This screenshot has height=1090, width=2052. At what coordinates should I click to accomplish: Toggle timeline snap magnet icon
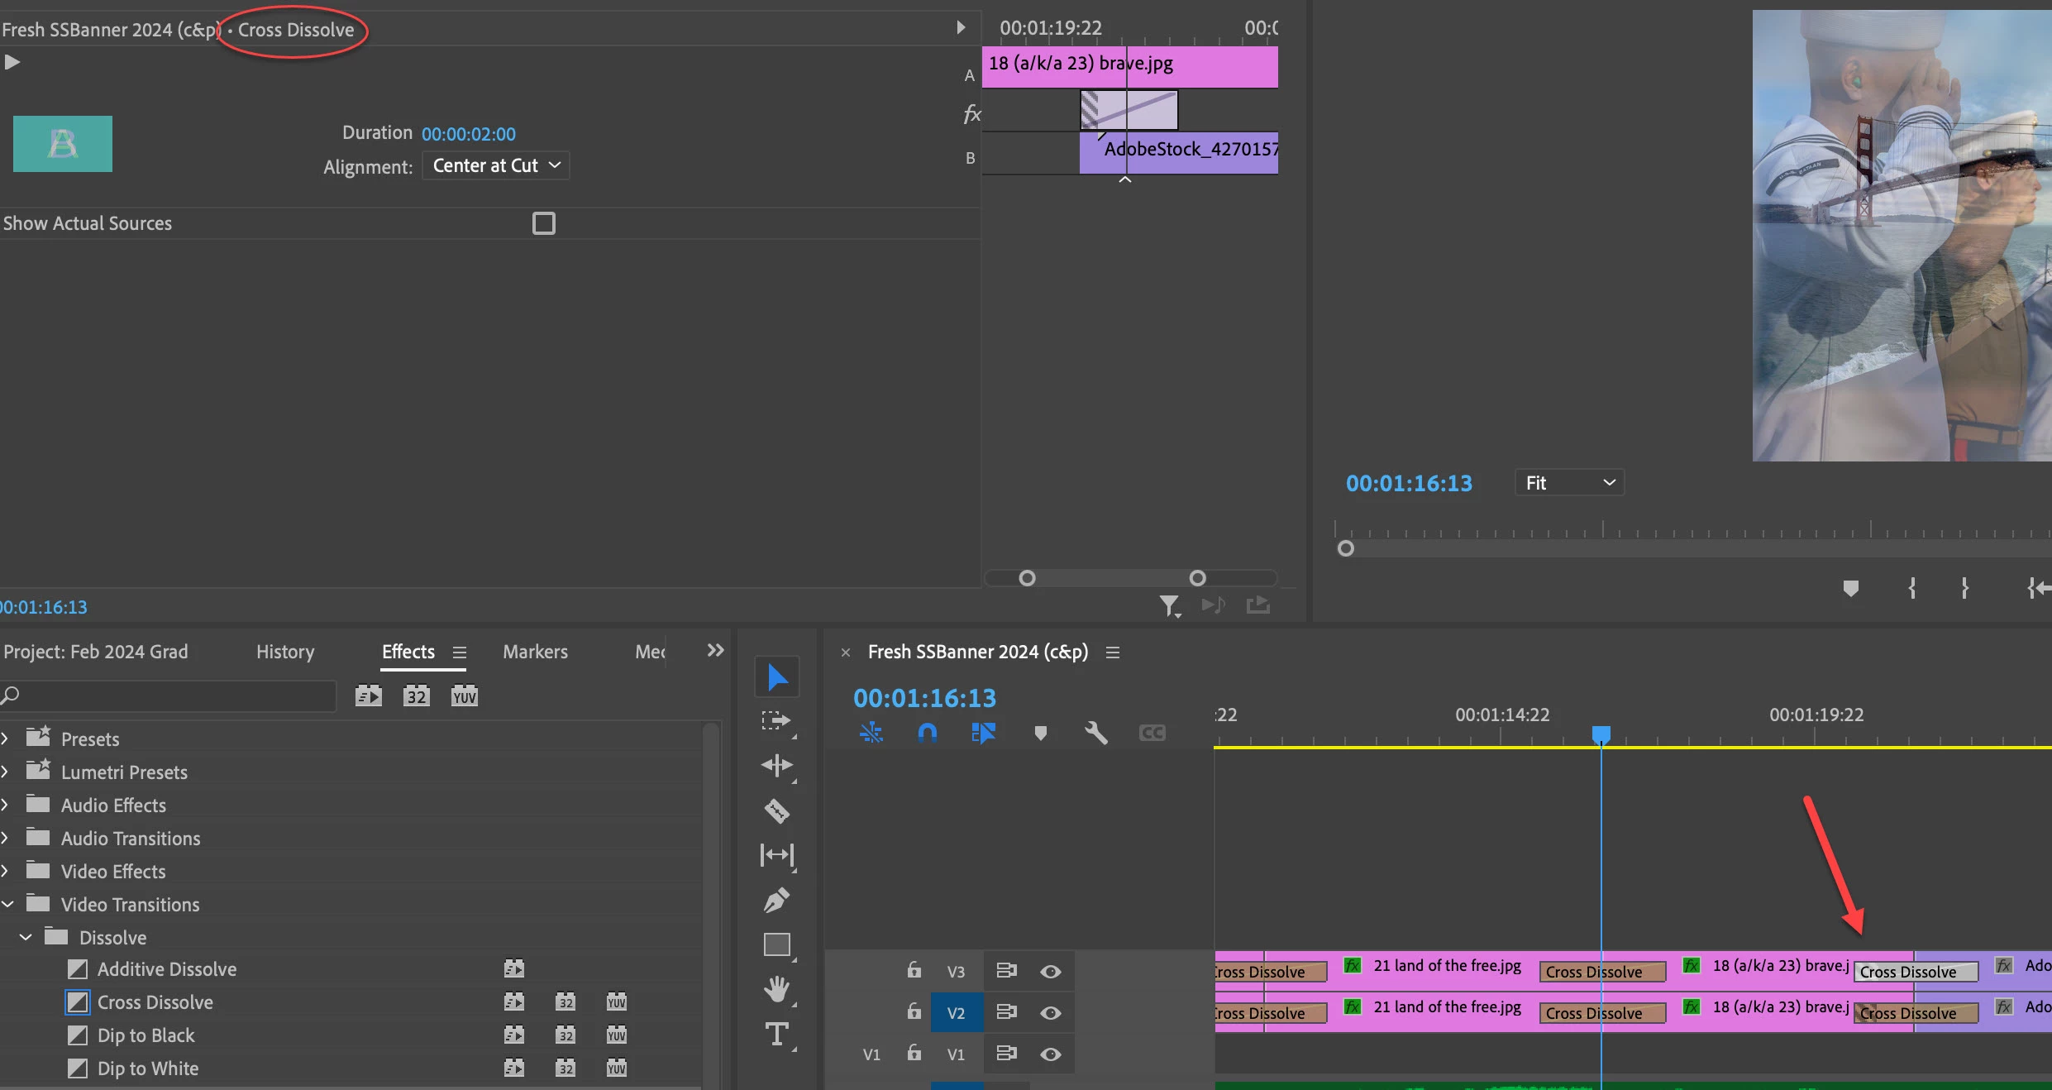(x=927, y=733)
